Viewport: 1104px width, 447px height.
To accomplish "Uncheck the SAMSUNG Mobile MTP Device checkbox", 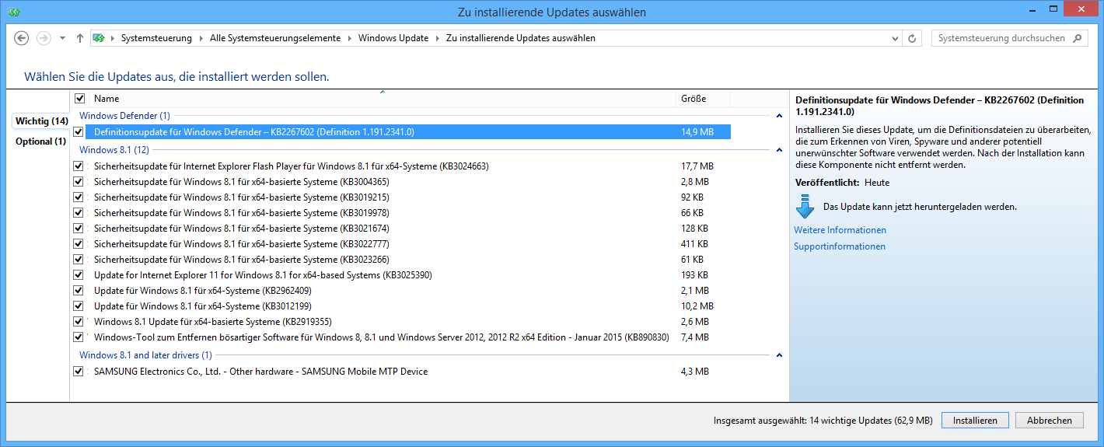I will click(79, 372).
